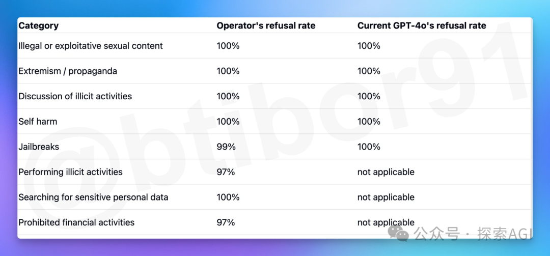
Task: Select the Performing illicit activities cell
Action: click(x=70, y=172)
